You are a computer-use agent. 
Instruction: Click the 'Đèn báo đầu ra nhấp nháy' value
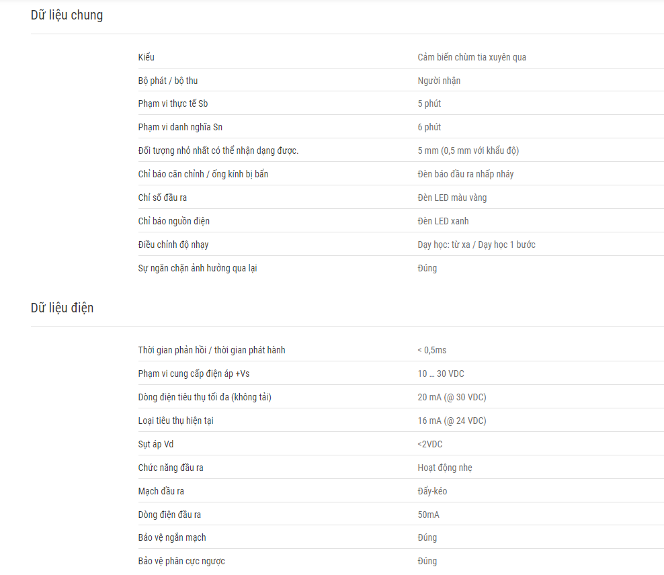point(465,175)
